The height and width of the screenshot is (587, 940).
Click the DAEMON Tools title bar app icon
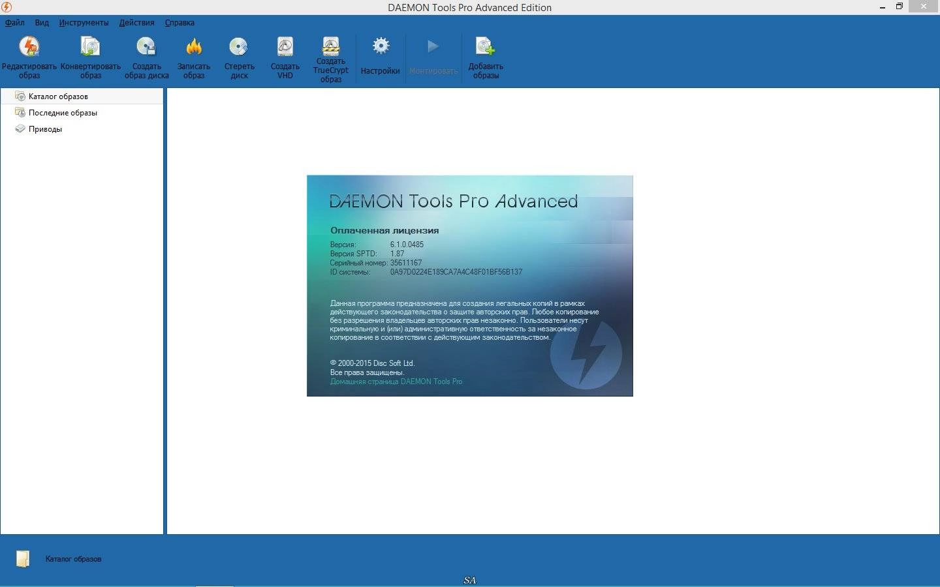coord(7,7)
